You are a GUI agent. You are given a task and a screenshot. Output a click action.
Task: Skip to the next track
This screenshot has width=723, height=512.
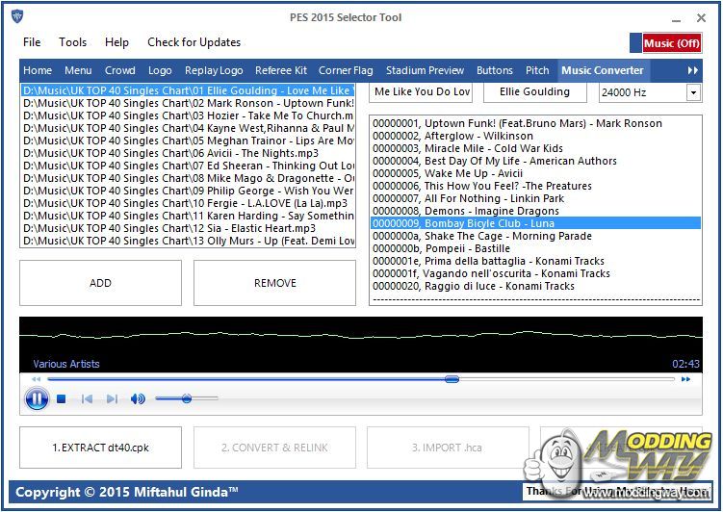[112, 398]
